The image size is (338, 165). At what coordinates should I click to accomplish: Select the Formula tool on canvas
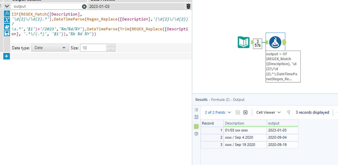(x=275, y=42)
